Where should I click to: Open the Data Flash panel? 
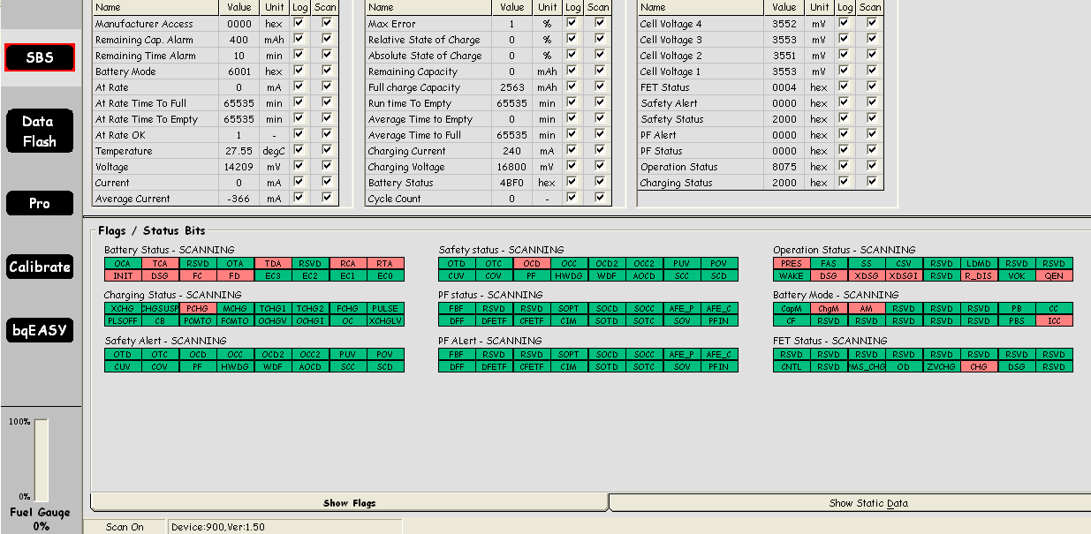39,130
